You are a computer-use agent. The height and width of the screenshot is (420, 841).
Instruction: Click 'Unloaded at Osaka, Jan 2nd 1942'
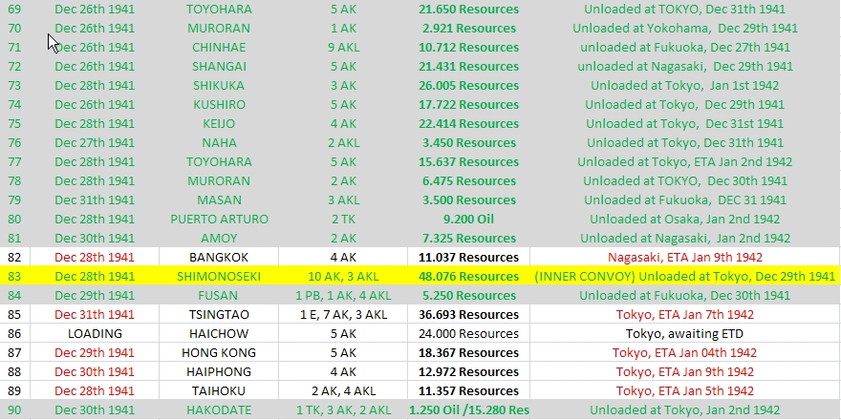685,220
